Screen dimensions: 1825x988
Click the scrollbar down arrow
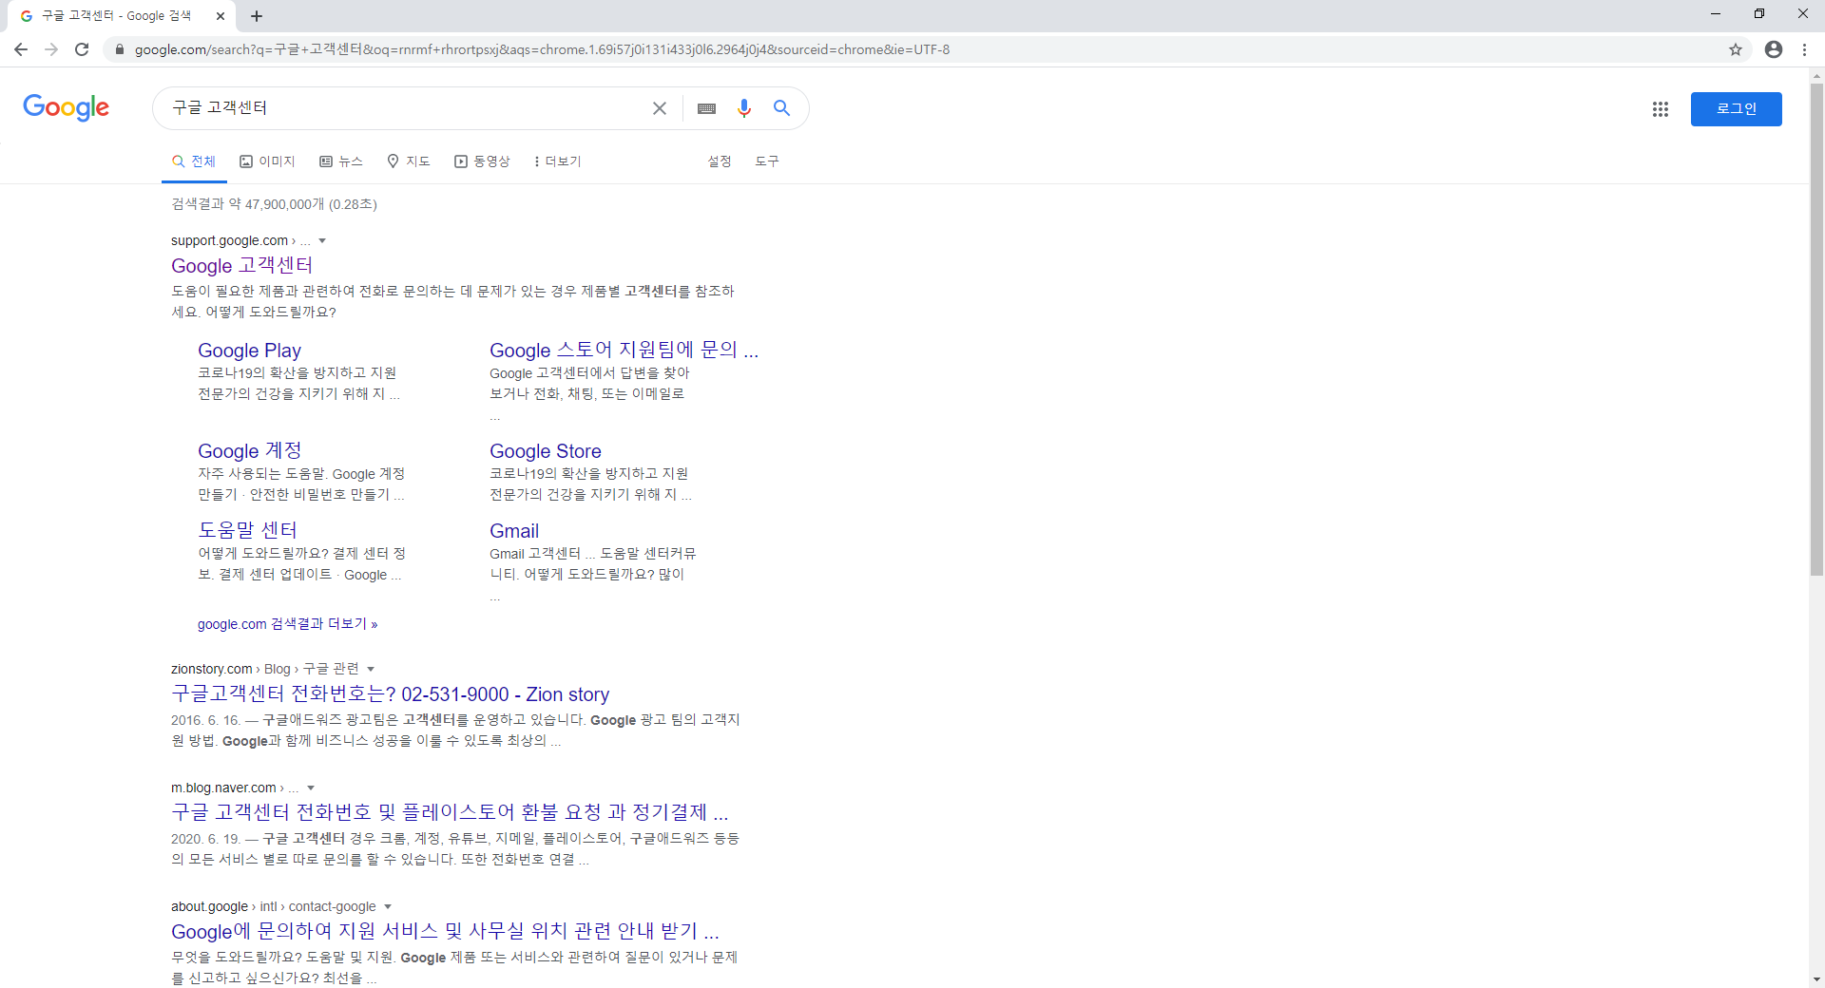point(1816,979)
